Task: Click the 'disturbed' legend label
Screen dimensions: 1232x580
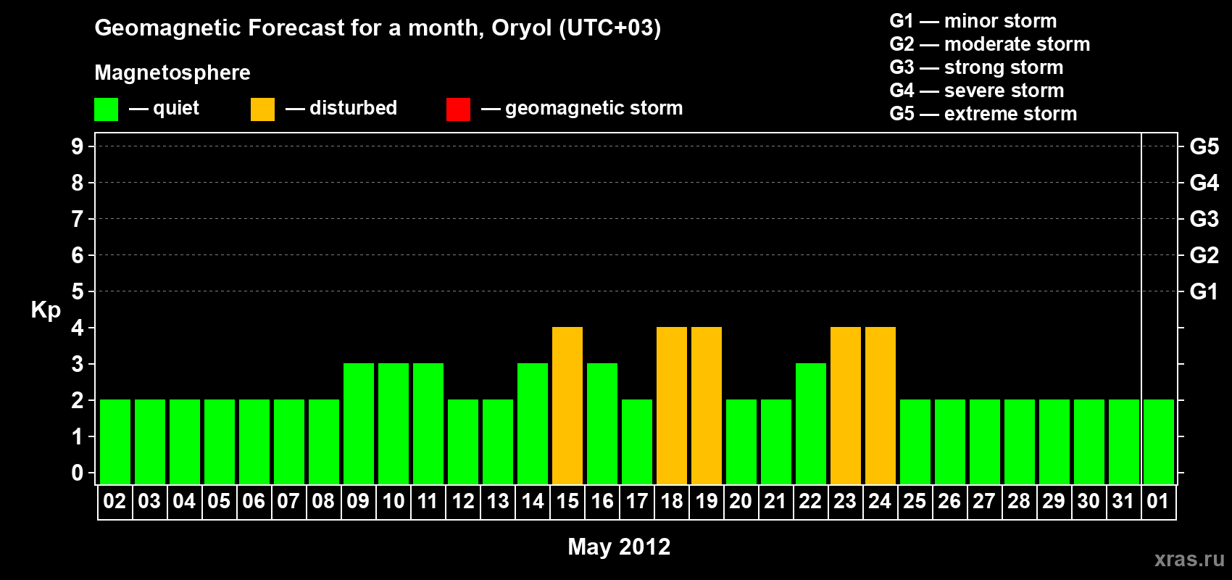Action: coord(353,108)
